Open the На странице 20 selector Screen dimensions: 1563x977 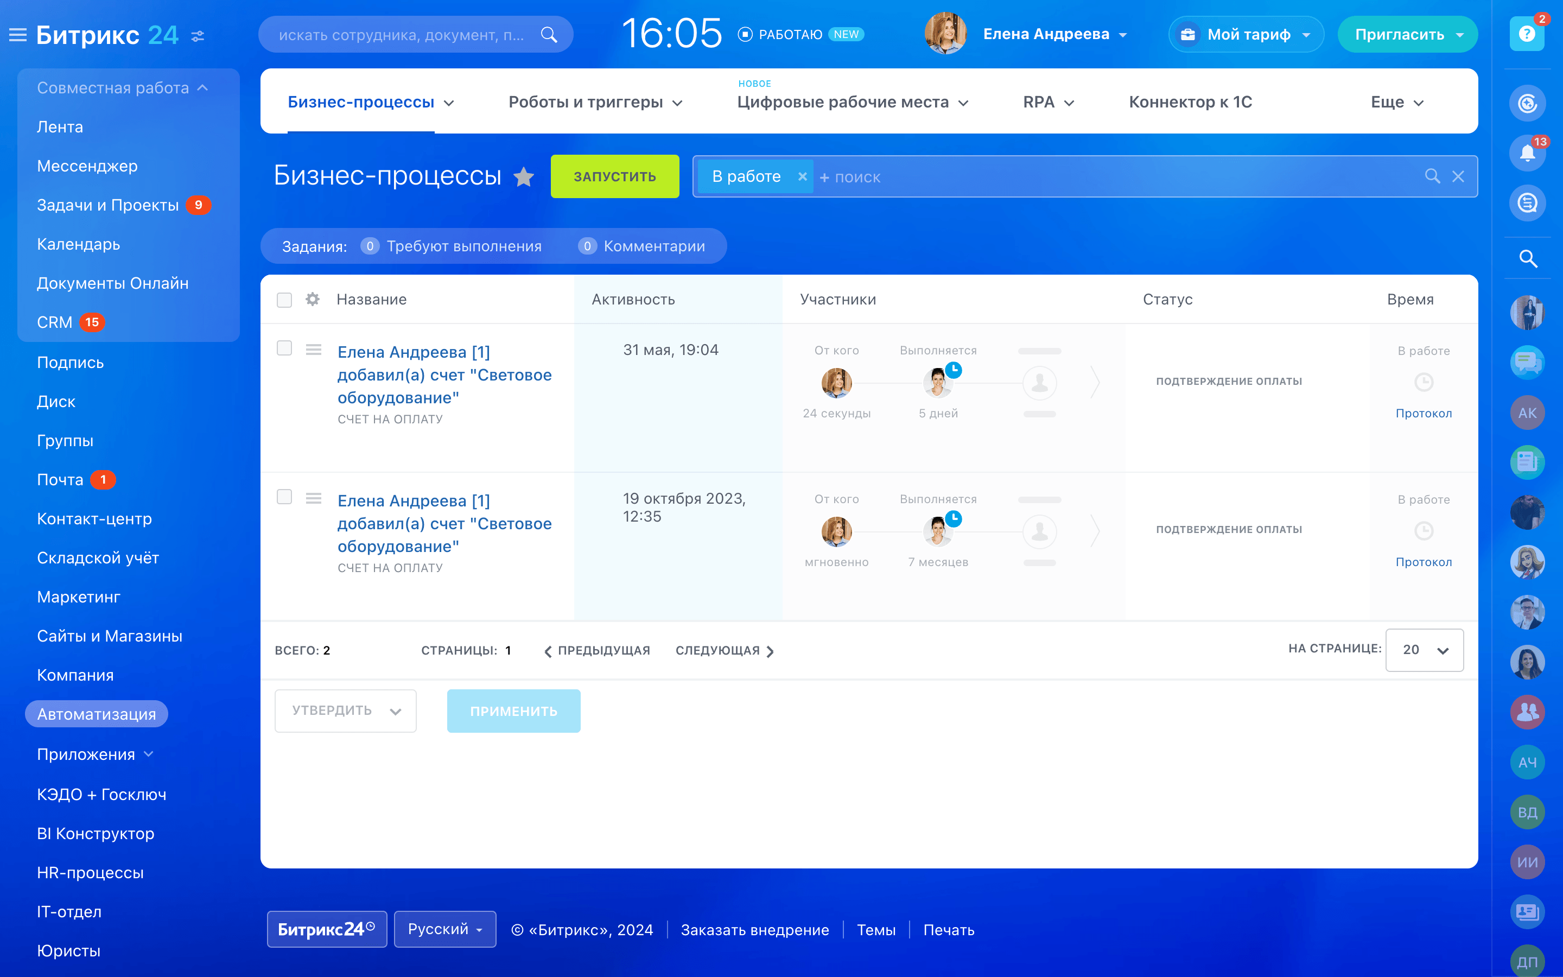point(1424,650)
